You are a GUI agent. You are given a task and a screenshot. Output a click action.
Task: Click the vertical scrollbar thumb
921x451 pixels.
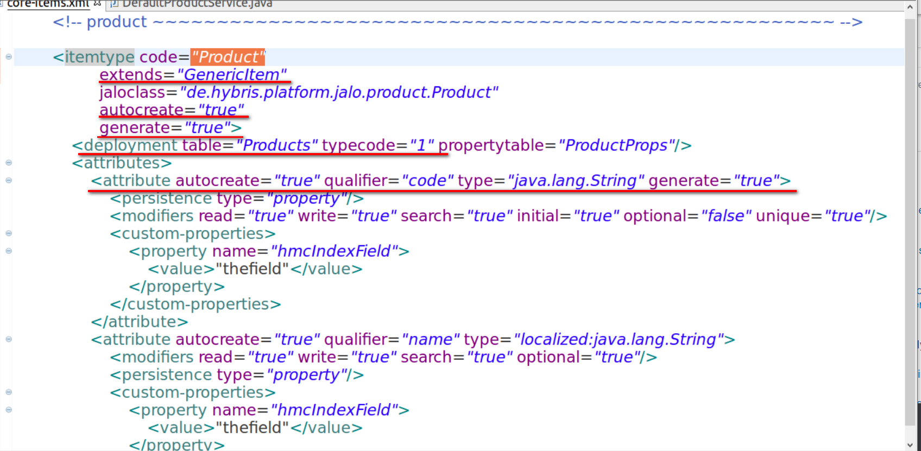(910, 223)
